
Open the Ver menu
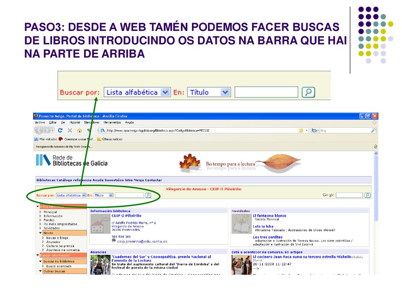click(x=63, y=122)
